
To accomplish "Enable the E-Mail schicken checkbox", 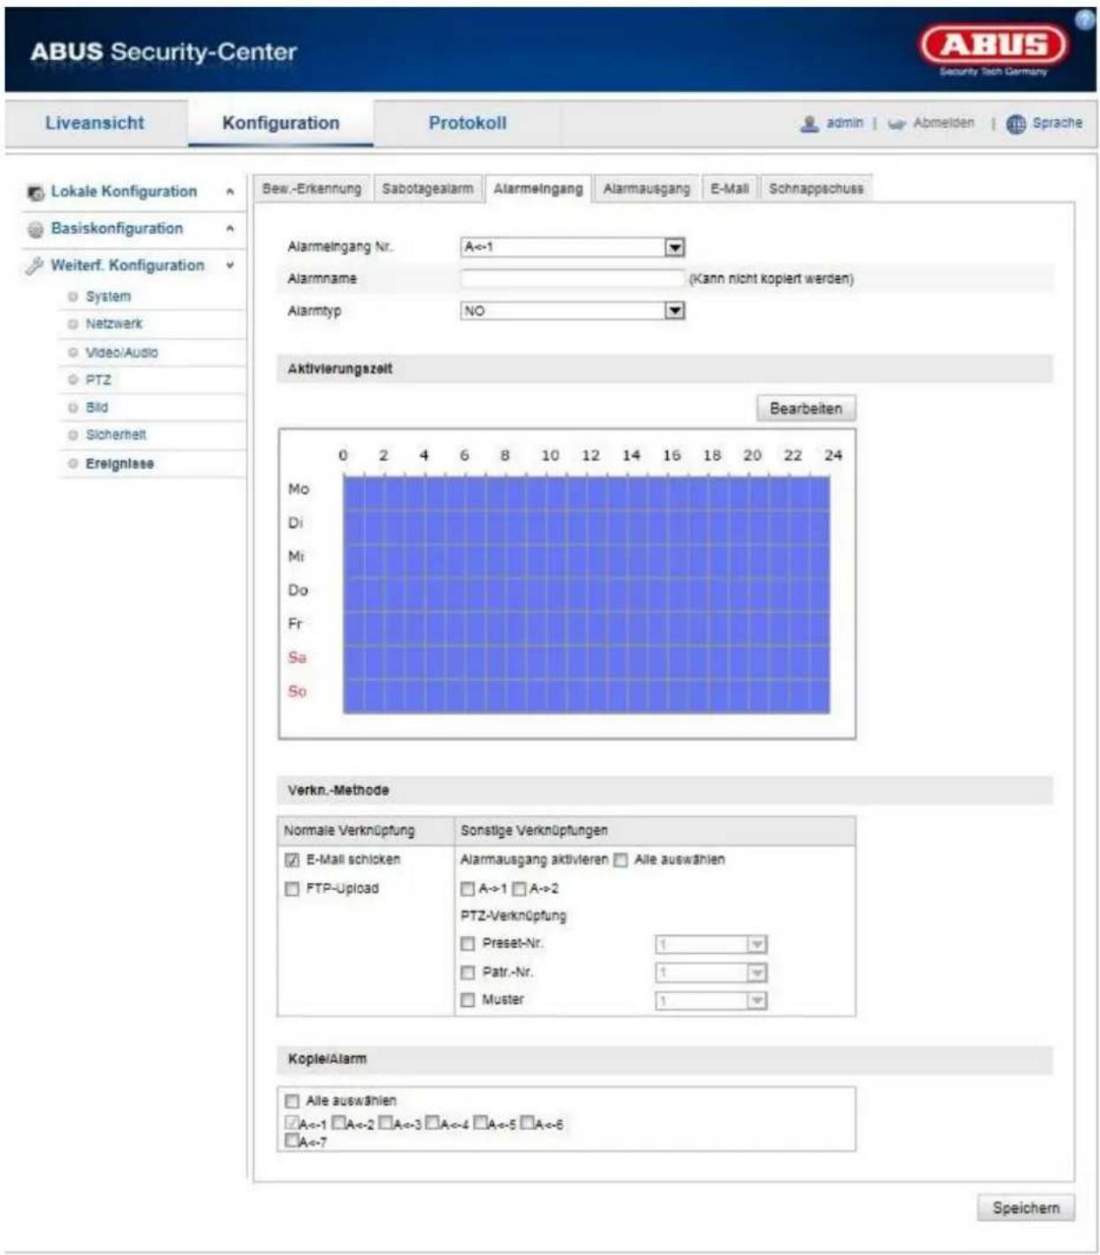I will (292, 860).
